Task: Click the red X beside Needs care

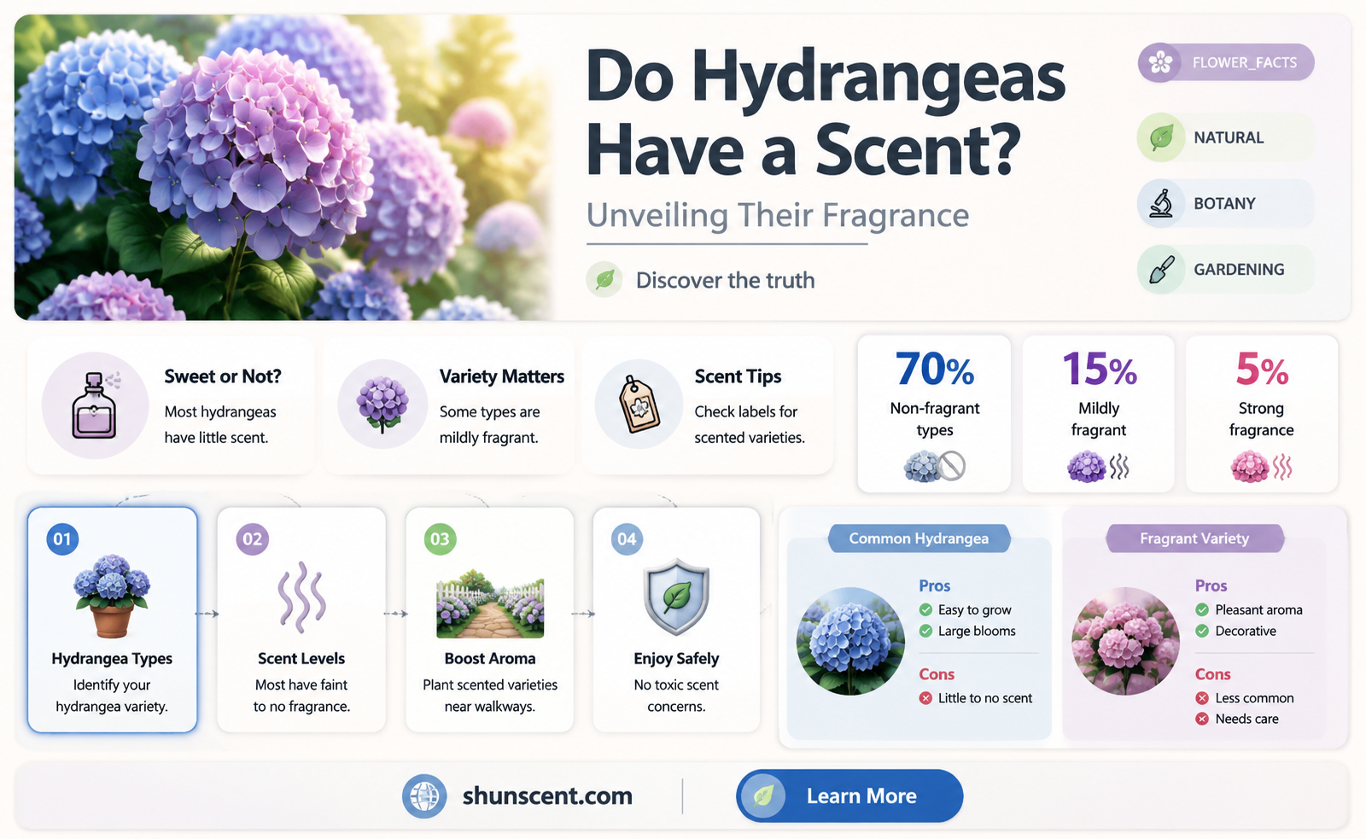Action: coord(1202,719)
